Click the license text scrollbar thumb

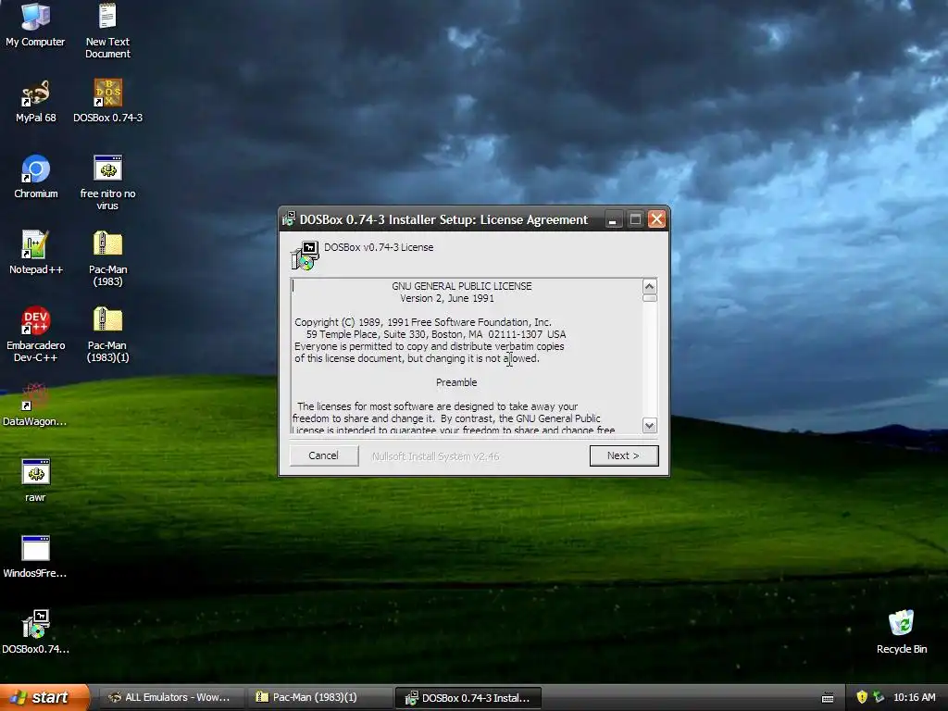click(649, 298)
